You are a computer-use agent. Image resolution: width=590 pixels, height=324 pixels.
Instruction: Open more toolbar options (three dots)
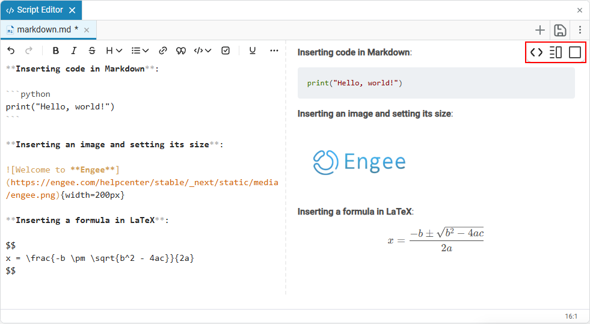pyautogui.click(x=274, y=50)
